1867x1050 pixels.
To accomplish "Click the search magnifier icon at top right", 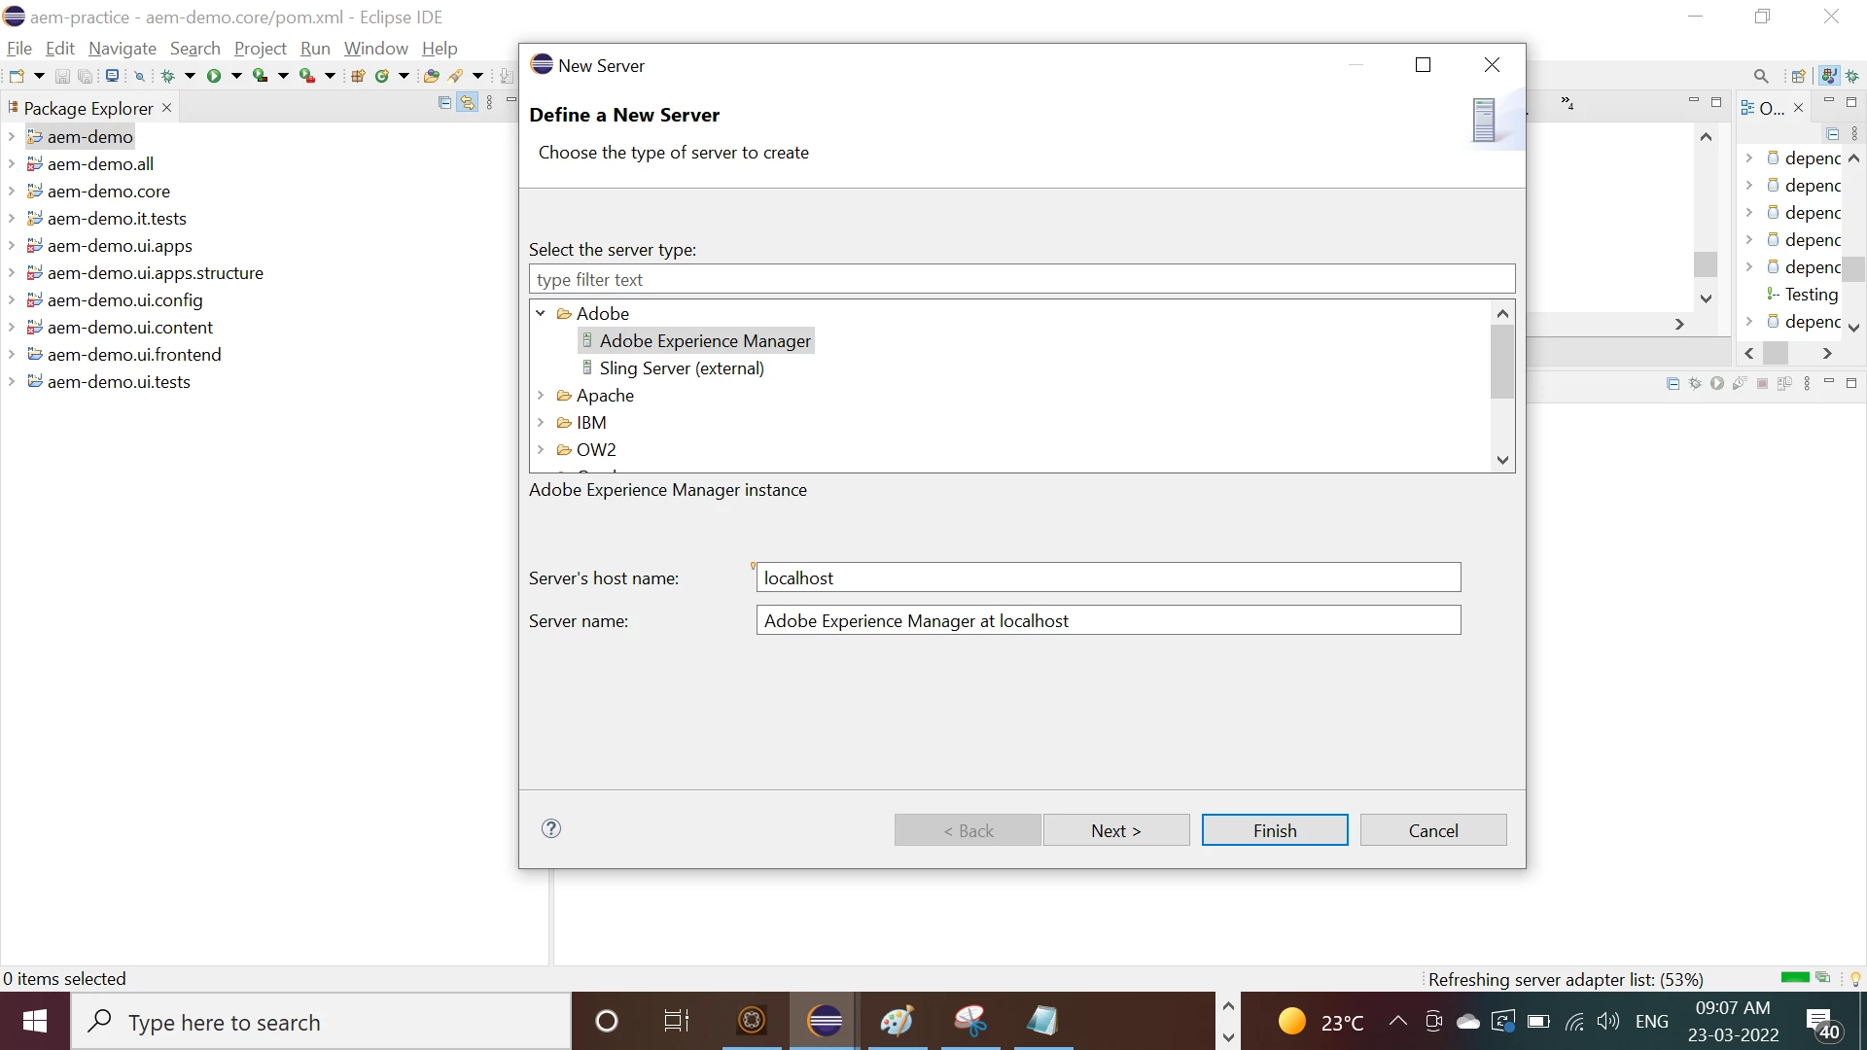I will point(1761,76).
